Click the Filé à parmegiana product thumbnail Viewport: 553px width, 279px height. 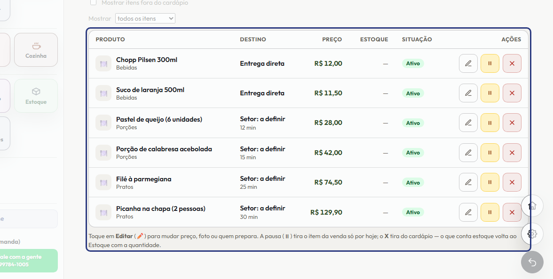(103, 182)
